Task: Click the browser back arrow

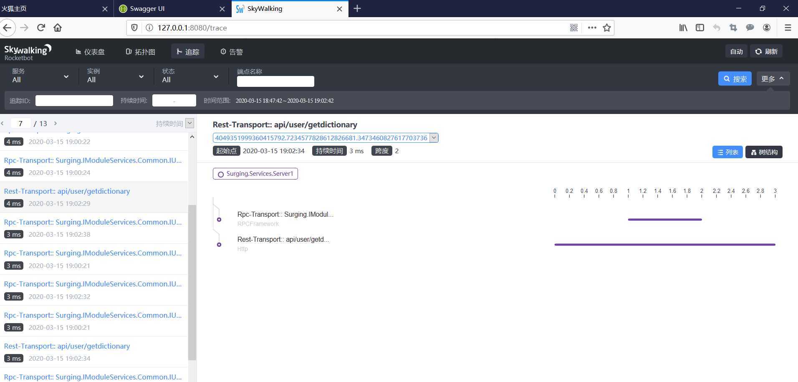Action: (7, 28)
